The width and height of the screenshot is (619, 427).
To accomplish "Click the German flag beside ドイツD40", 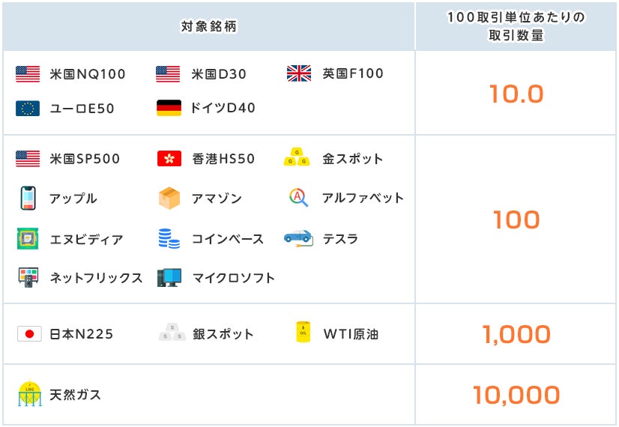I will (x=169, y=108).
